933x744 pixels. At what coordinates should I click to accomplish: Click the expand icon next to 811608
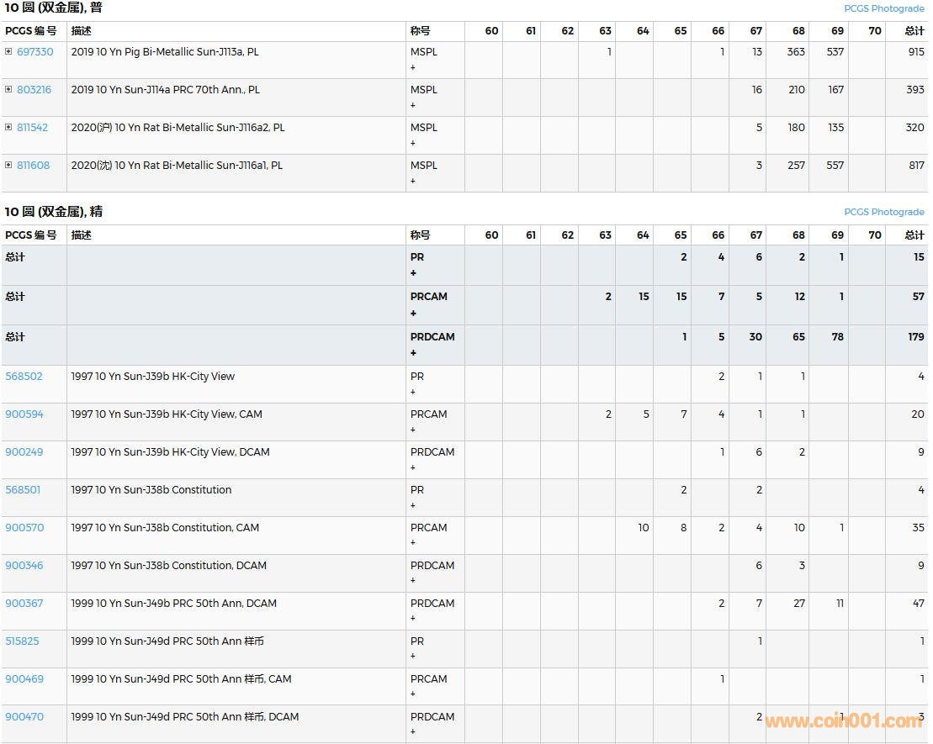point(8,166)
